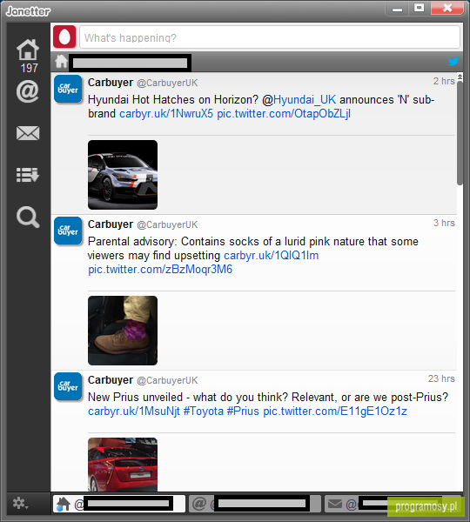Click the #Prius hashtag
The height and width of the screenshot is (522, 470).
tap(243, 412)
